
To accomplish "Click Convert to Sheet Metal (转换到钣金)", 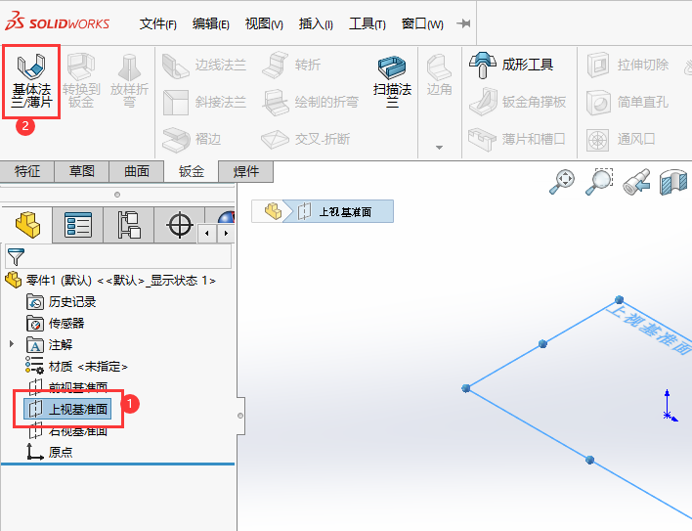I will pyautogui.click(x=81, y=81).
